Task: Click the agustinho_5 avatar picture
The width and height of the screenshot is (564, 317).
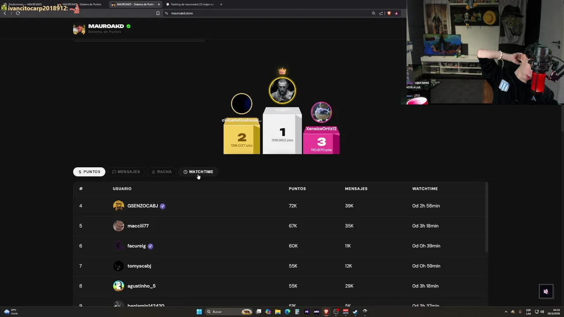Action: click(119, 286)
